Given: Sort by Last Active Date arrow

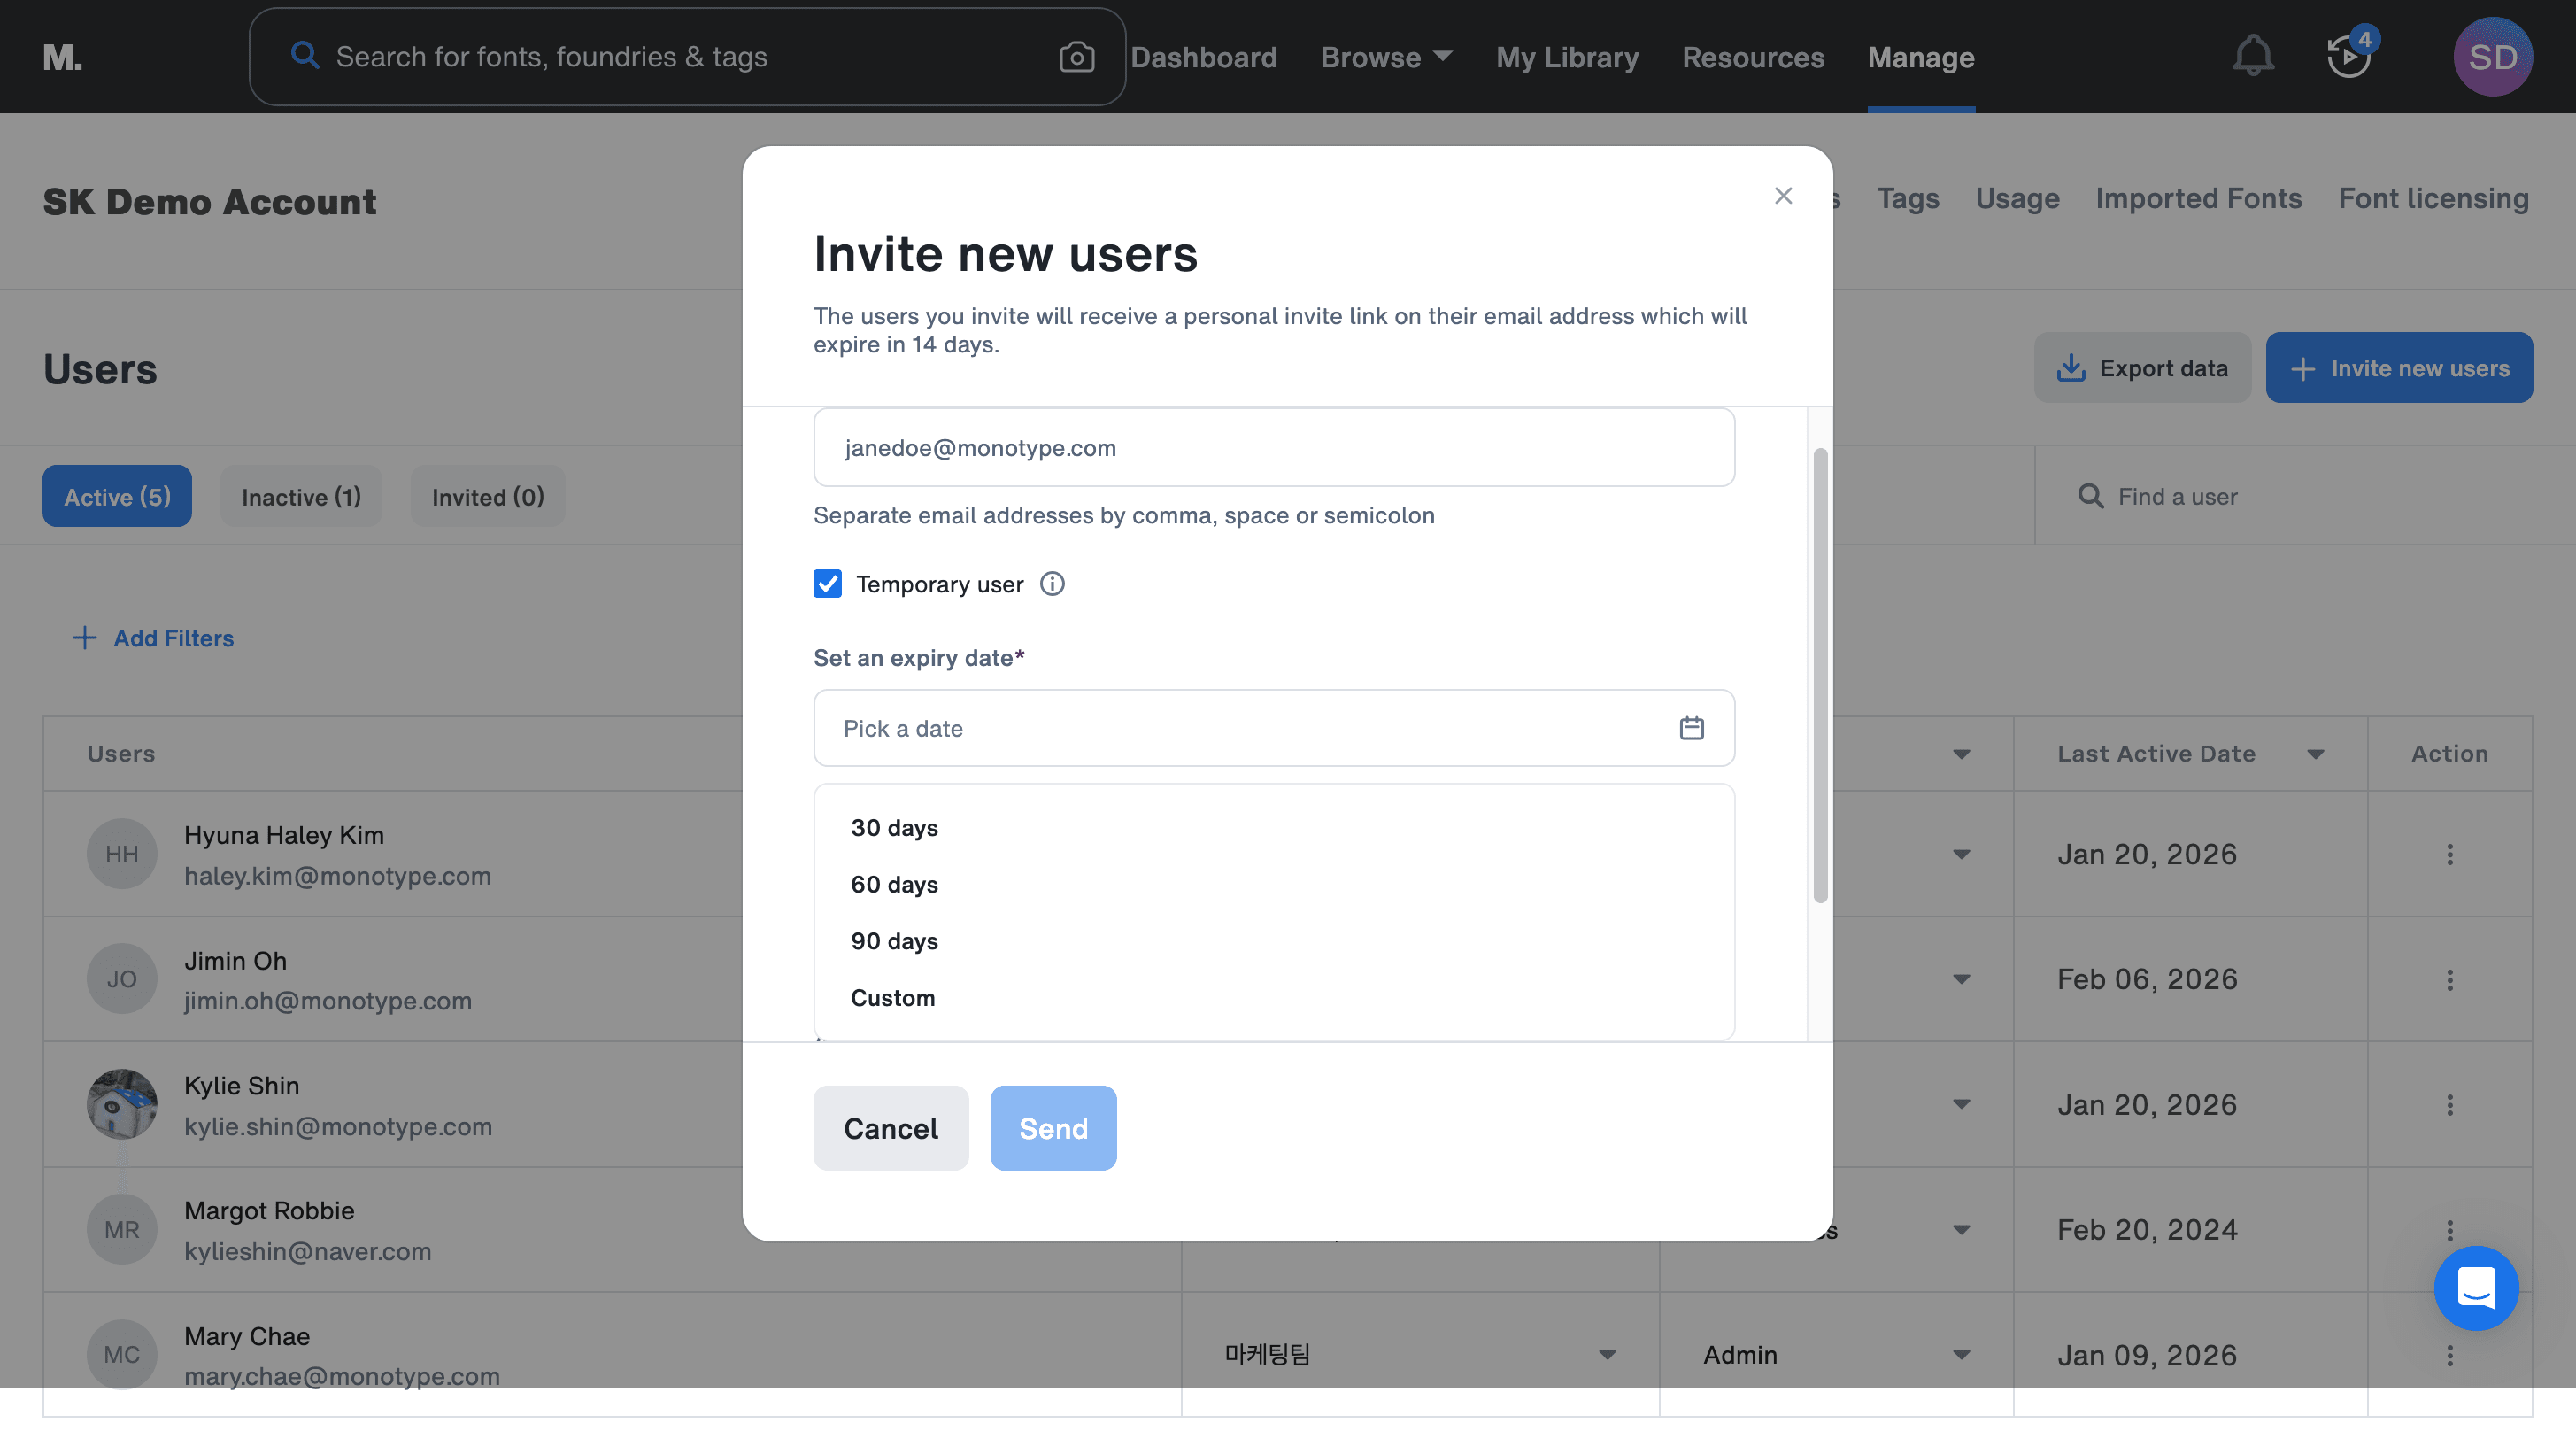Looking at the screenshot, I should pos(2315,754).
